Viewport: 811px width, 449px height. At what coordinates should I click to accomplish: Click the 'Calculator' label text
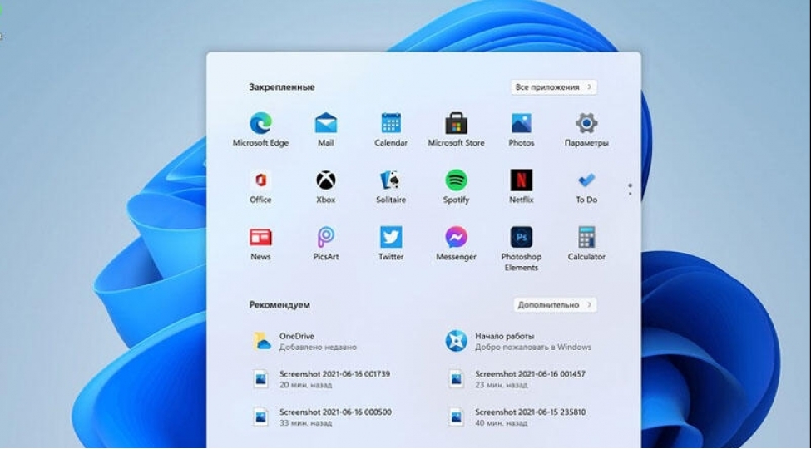point(586,257)
